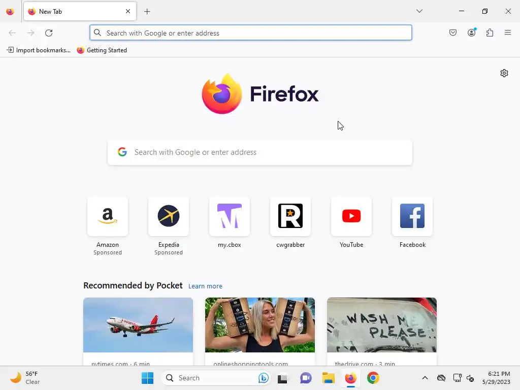Screen dimensions: 520x390
Task: Open clock and date 6:21 PM
Action: click(496, 378)
